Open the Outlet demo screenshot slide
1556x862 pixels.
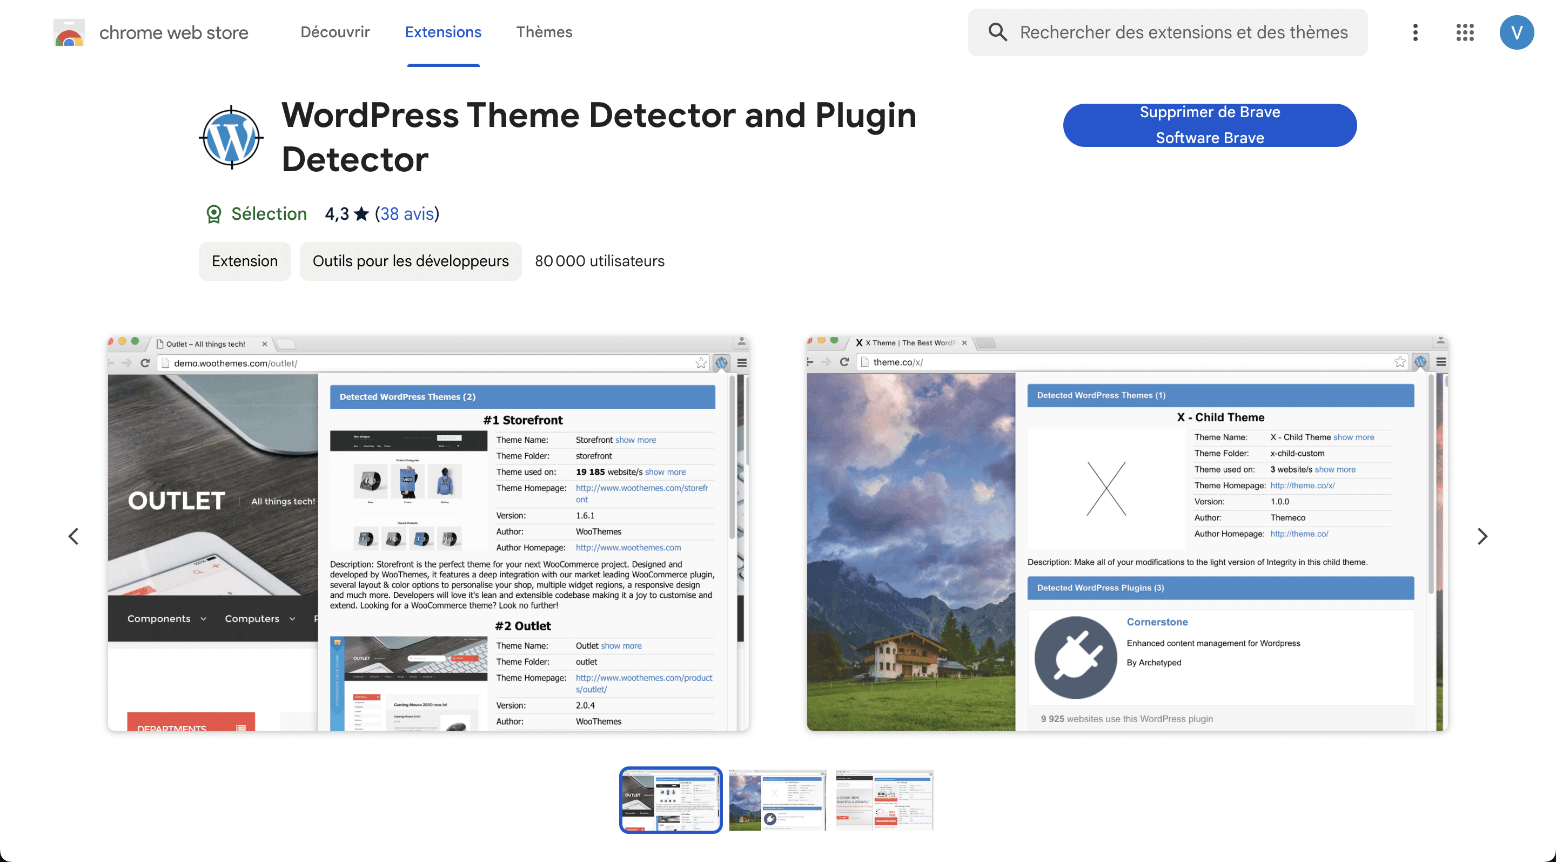coord(428,533)
